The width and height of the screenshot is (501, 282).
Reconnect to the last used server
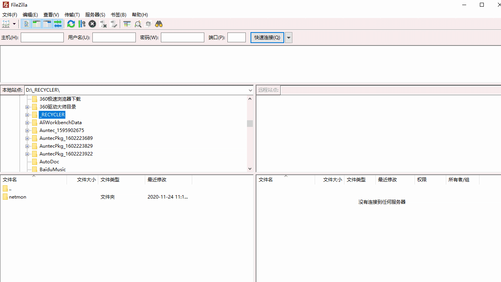pyautogui.click(x=114, y=24)
